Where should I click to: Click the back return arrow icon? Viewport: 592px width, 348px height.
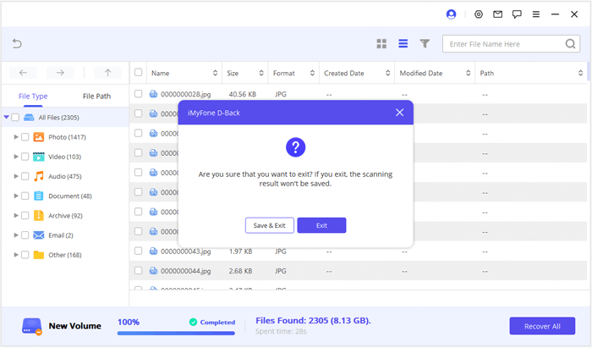pos(17,44)
